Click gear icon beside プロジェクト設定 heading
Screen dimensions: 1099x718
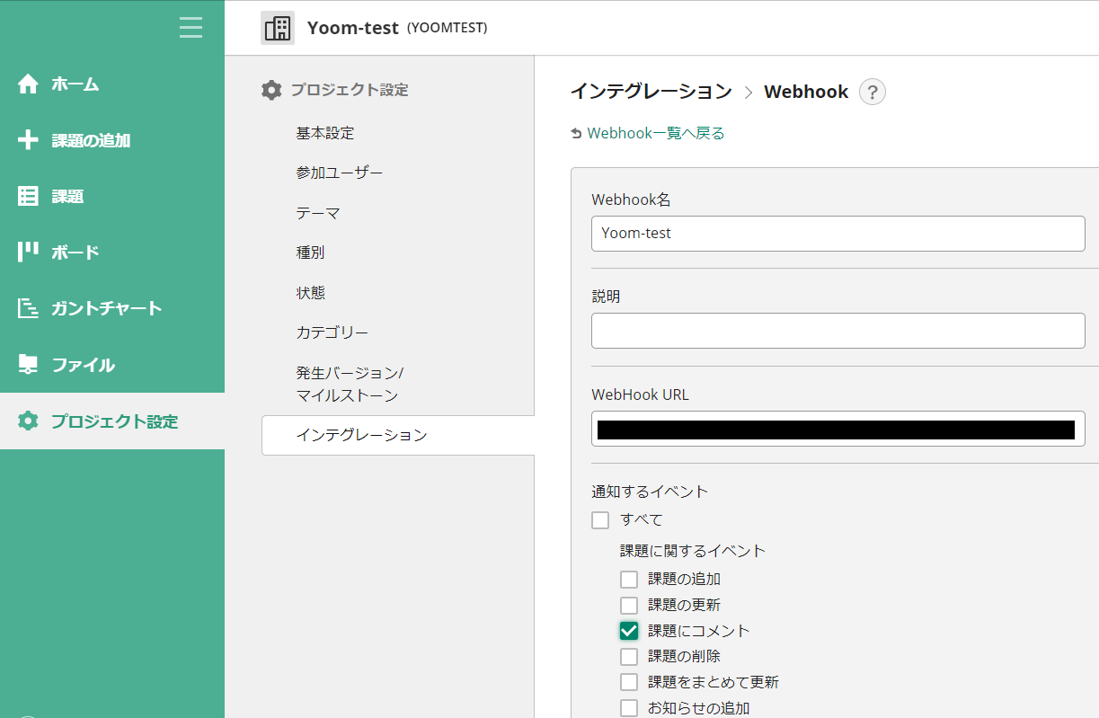pos(271,90)
